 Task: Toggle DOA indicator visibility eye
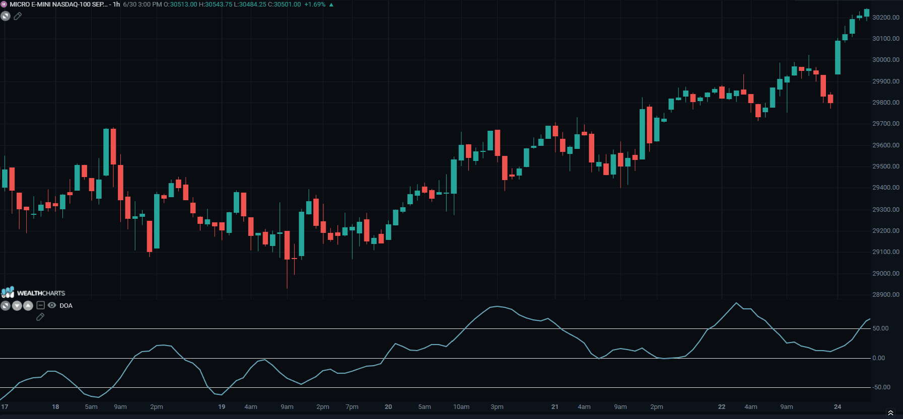[x=52, y=305]
